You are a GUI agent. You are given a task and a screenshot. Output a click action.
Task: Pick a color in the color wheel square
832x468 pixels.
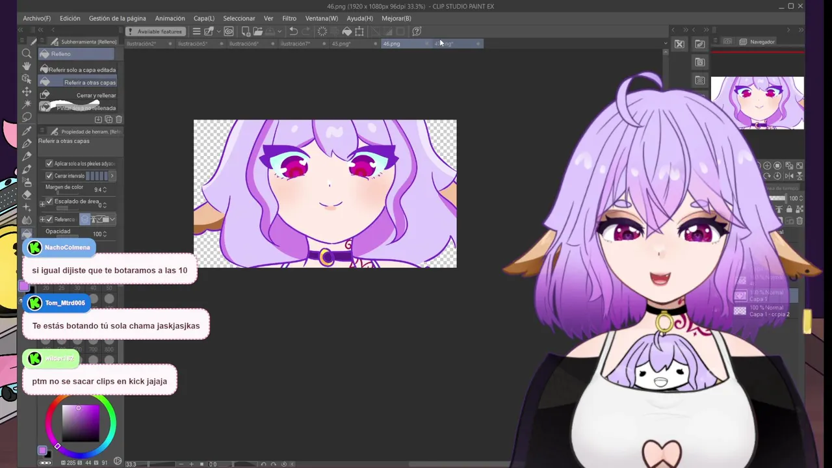click(81, 422)
